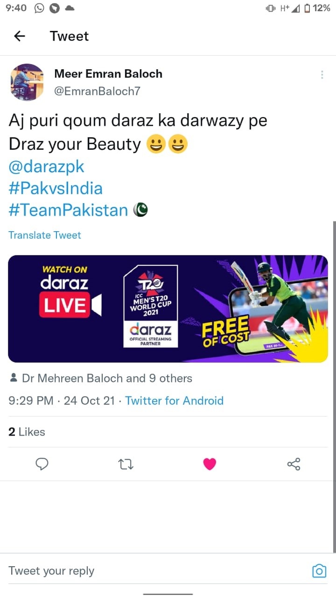This screenshot has height=599, width=336.
Task: Tap the camera icon in reply bar
Action: (319, 571)
